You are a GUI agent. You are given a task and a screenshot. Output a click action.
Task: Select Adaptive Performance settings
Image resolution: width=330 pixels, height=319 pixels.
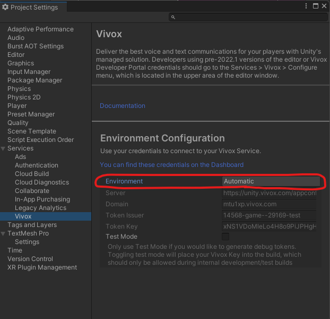41,29
